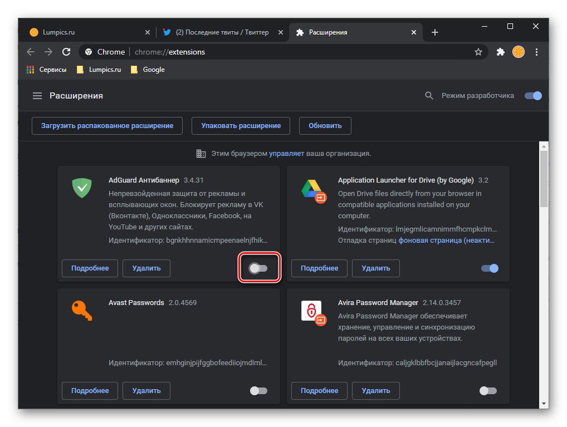This screenshot has height=427, width=567.
Task: Close the Расширения tab
Action: [414, 32]
